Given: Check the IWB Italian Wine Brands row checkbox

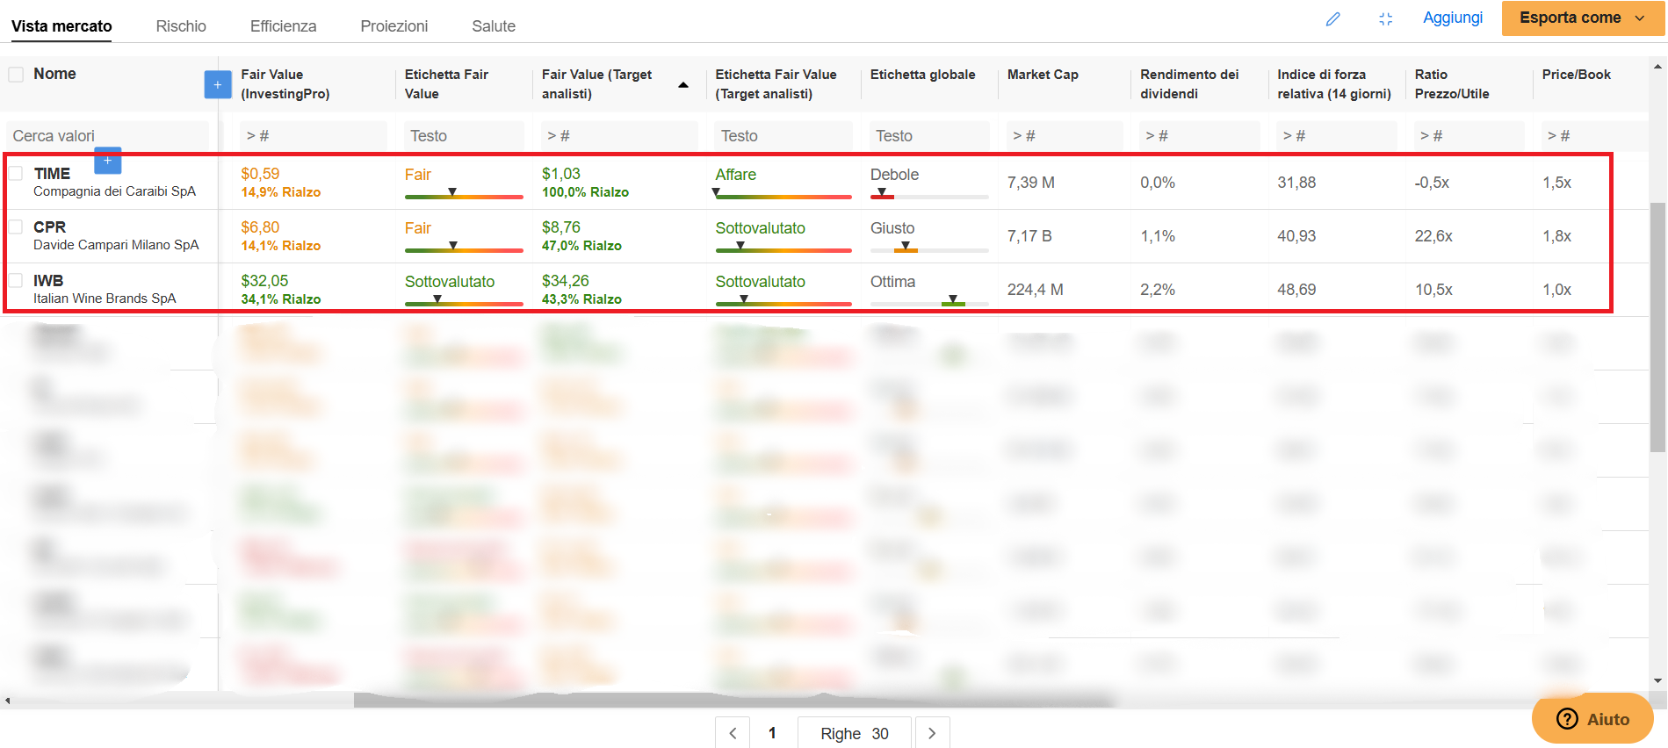Looking at the screenshot, I should (x=16, y=280).
